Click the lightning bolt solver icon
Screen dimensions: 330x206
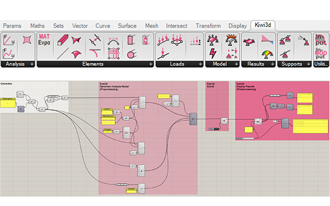click(x=213, y=54)
